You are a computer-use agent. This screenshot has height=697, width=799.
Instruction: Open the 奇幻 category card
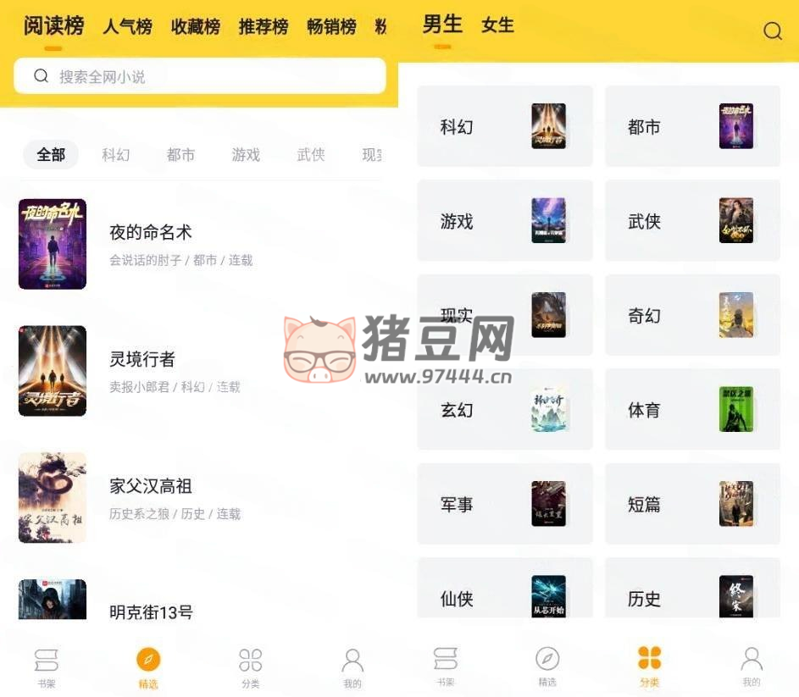click(x=692, y=316)
